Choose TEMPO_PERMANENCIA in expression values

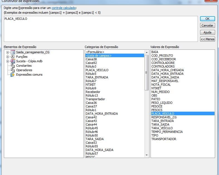(x=167, y=132)
